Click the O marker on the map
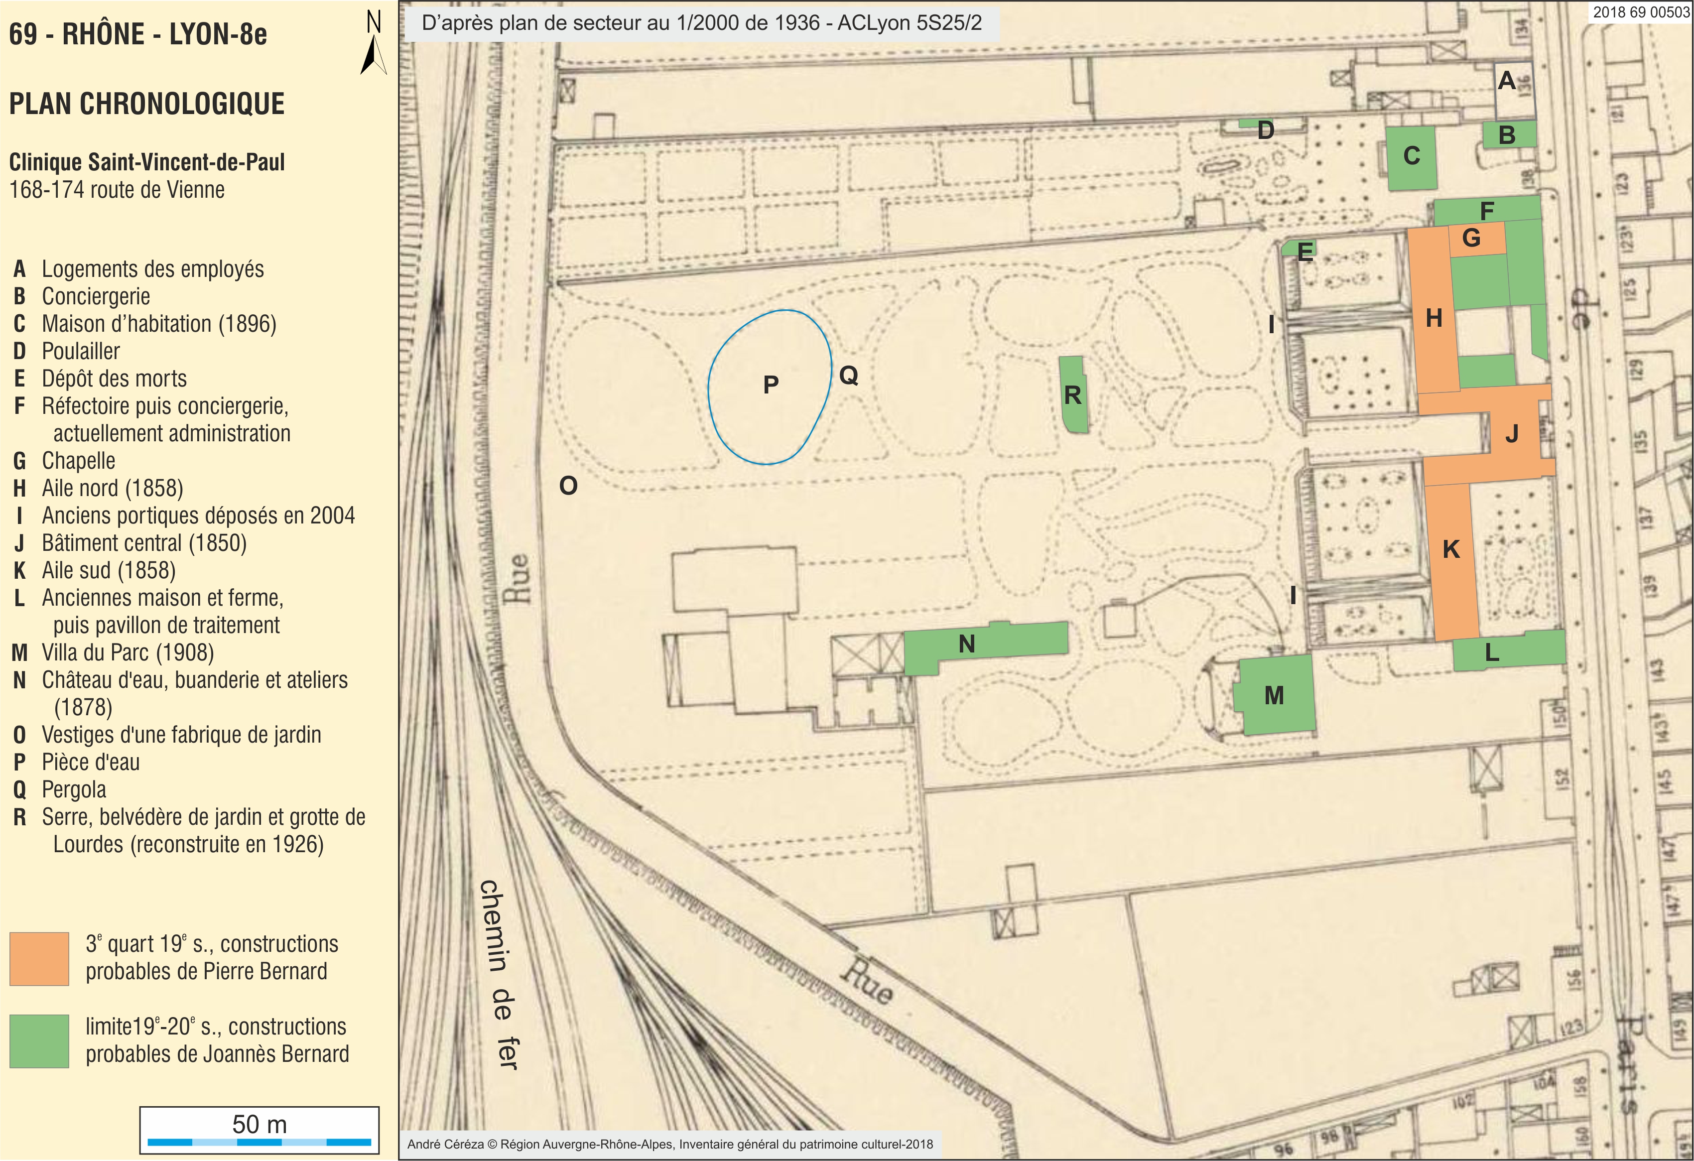 coord(568,486)
